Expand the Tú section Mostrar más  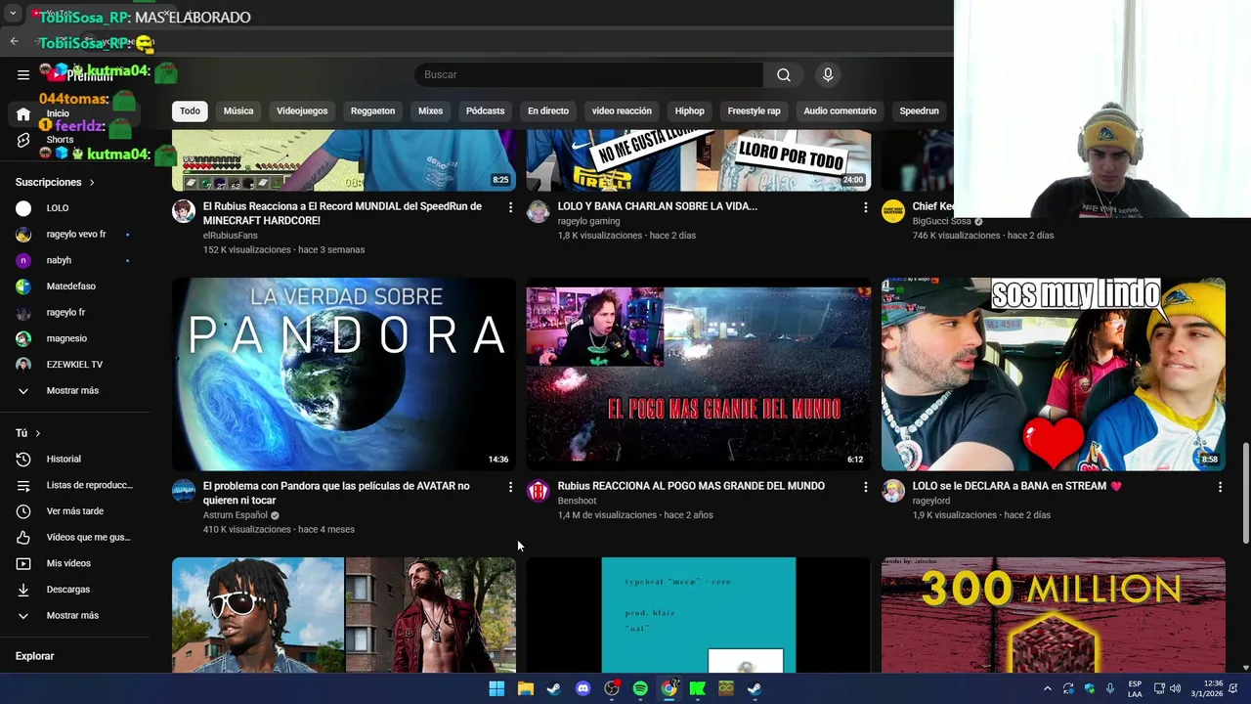click(x=74, y=616)
